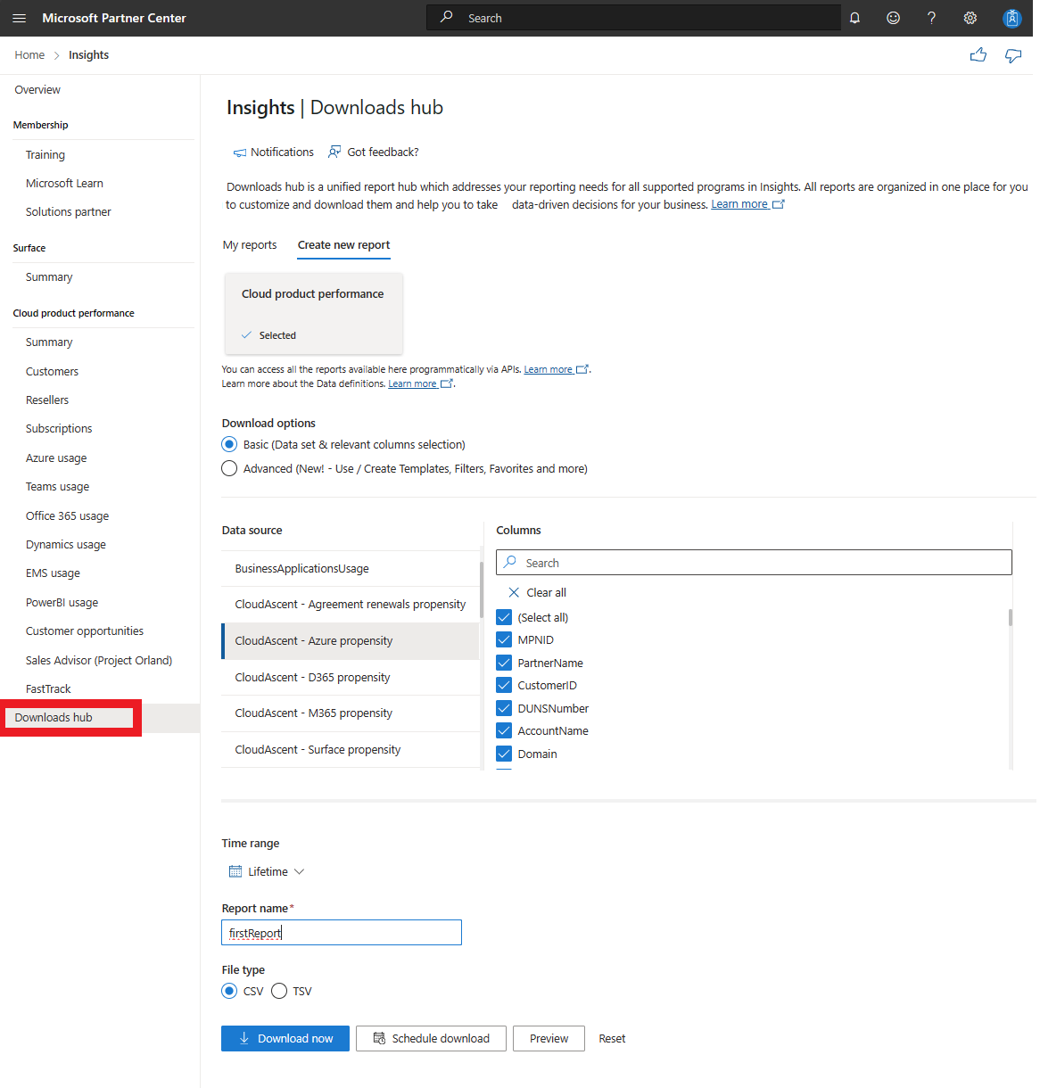Switch to My reports tab
Viewport: 1040px width, 1088px height.
(x=250, y=245)
